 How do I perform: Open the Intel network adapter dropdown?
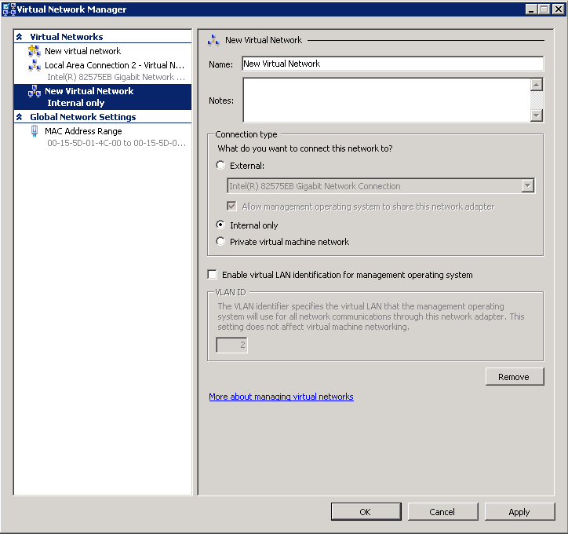point(528,186)
